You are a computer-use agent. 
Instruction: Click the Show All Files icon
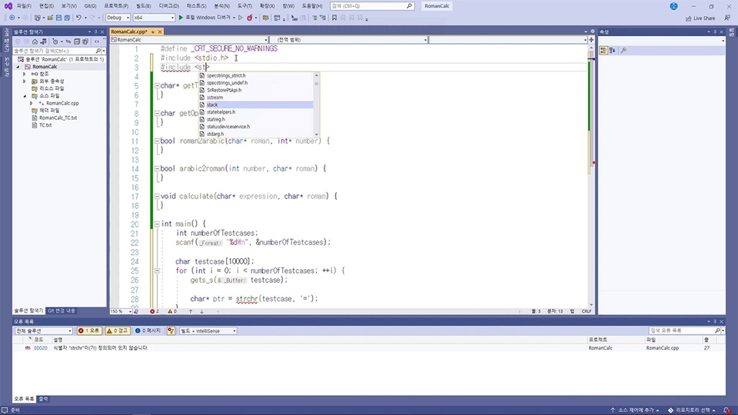pos(85,41)
